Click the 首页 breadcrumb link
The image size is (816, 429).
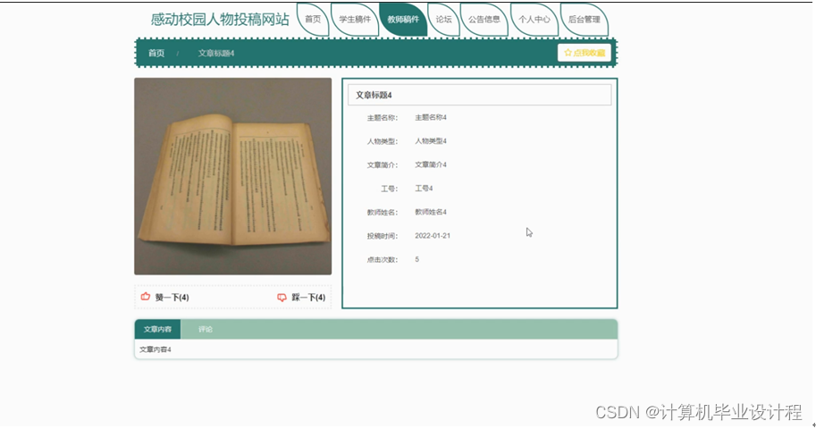pyautogui.click(x=156, y=53)
